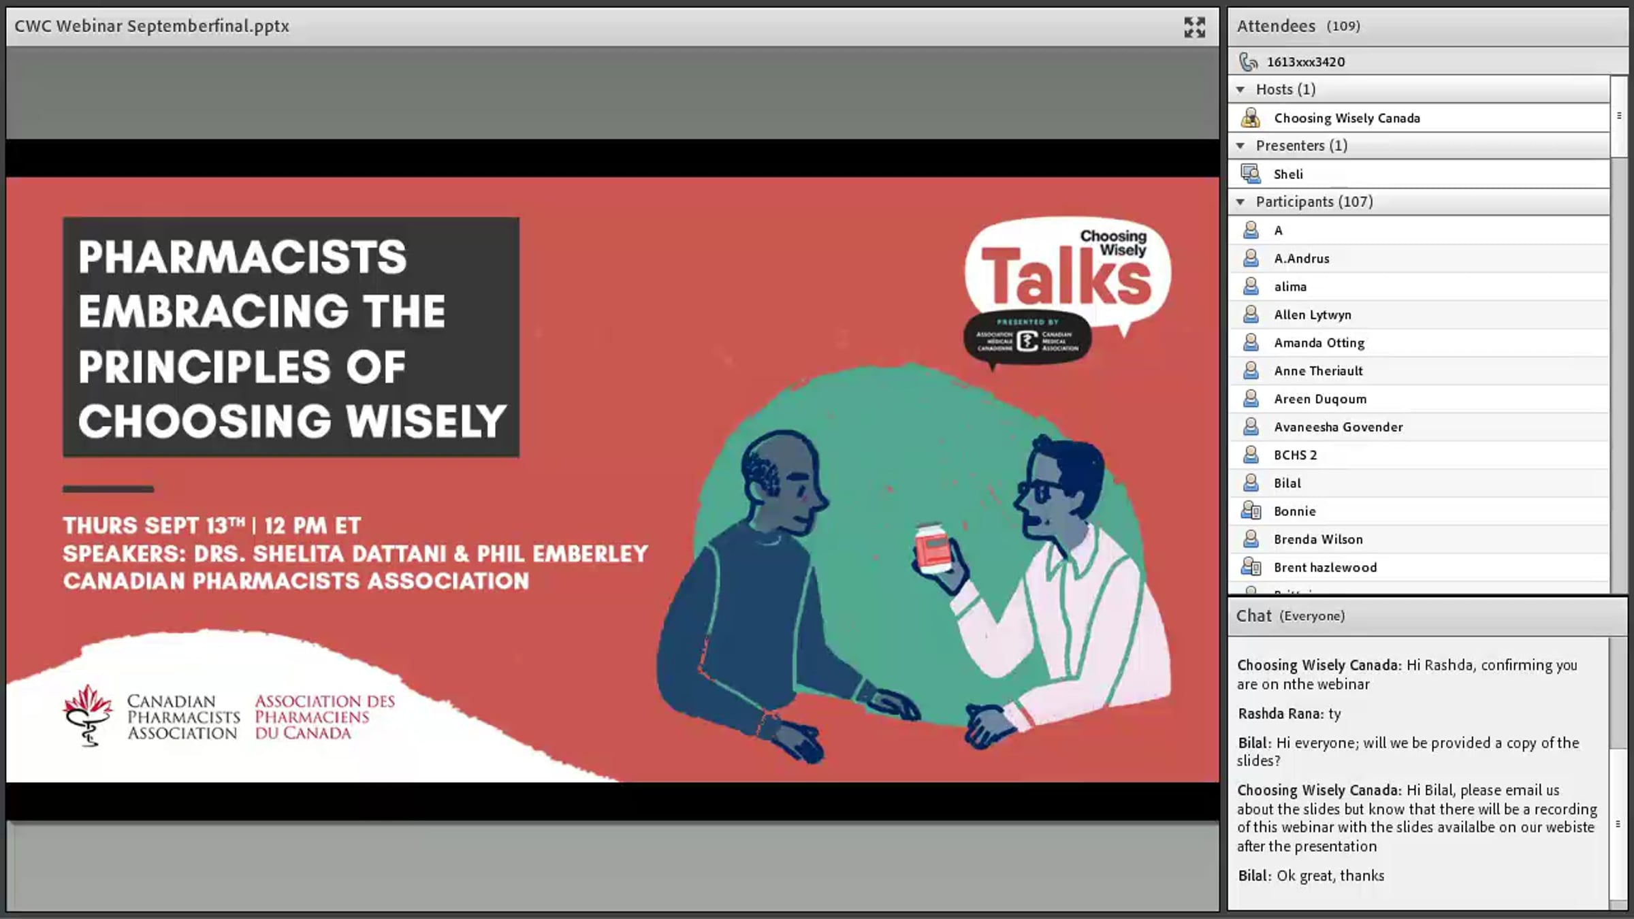Select attendee Amanda Otting

pyautogui.click(x=1419, y=342)
